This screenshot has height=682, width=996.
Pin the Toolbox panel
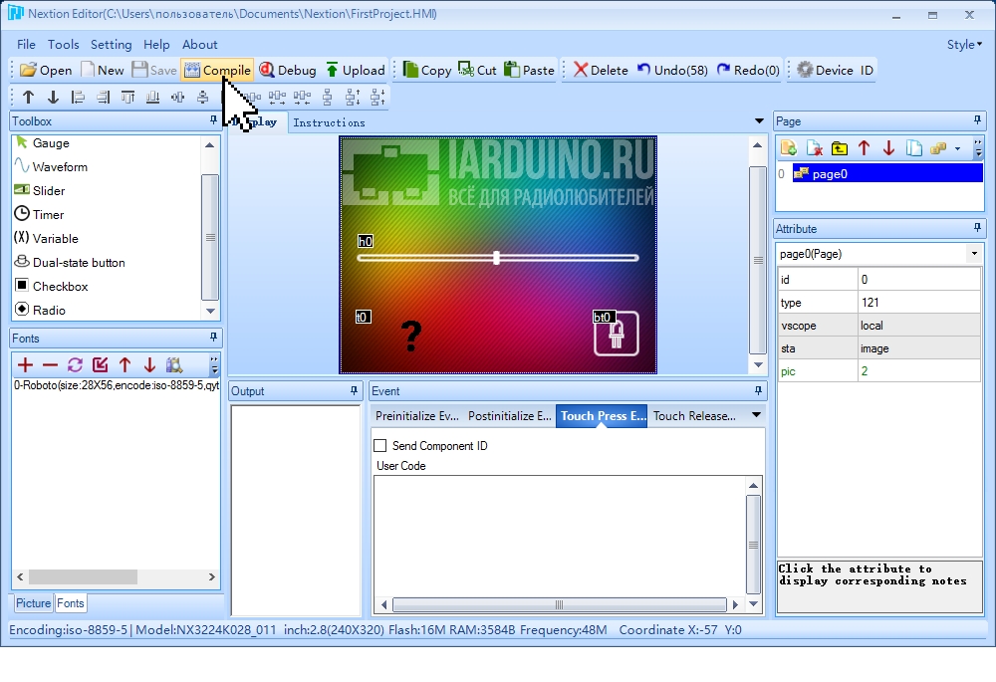click(213, 120)
